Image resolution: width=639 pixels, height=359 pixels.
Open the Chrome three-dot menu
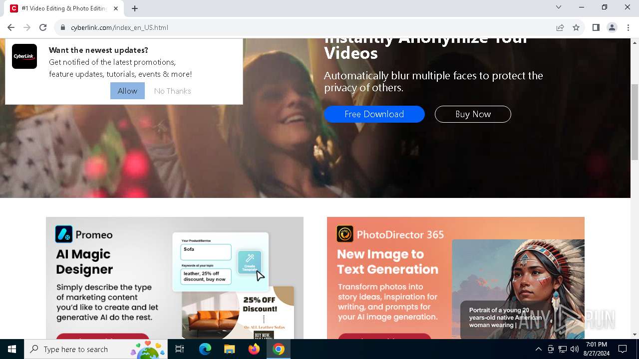(628, 27)
